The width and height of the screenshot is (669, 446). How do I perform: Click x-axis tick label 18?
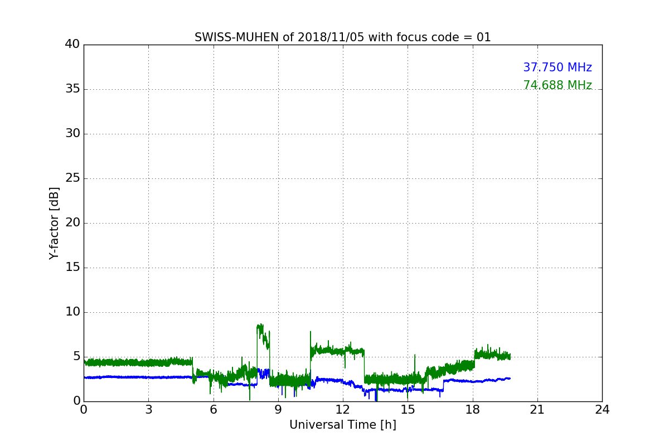pyautogui.click(x=473, y=410)
